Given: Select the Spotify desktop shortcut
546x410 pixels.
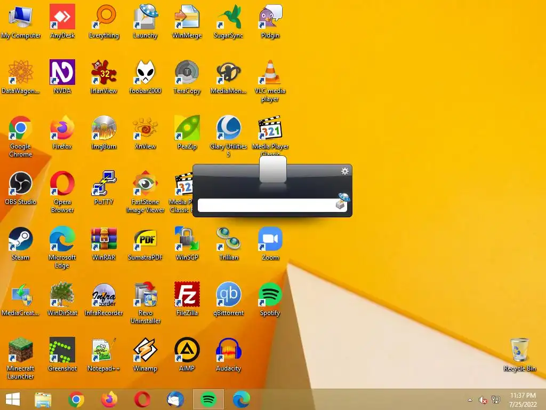Looking at the screenshot, I should click(270, 299).
